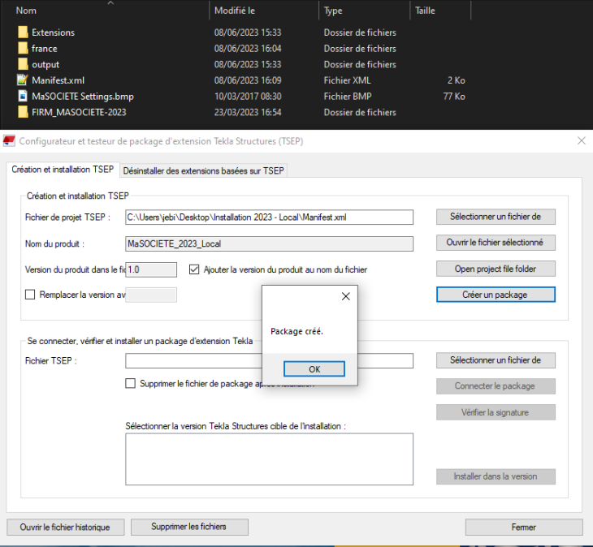Click the Fichier de projet TSEP path field
This screenshot has height=547, width=593.
[x=269, y=218]
